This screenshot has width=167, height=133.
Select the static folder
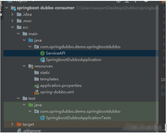pyautogui.click(x=45, y=73)
